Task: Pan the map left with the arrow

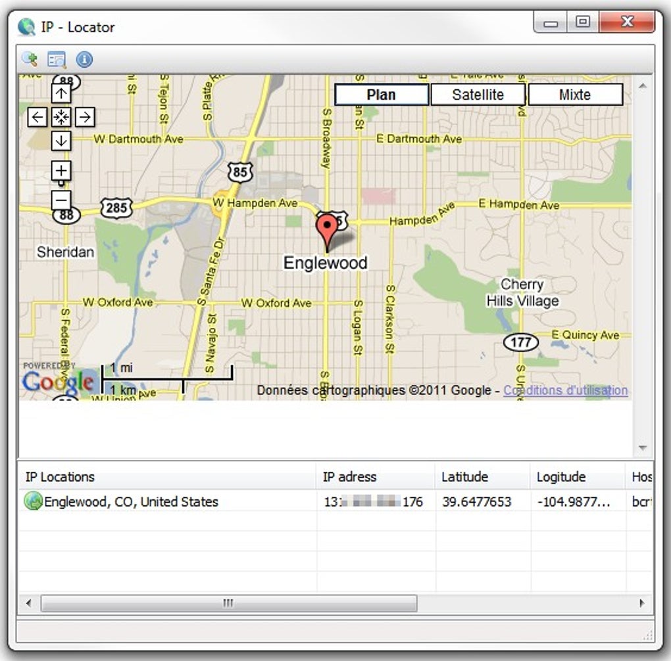Action: [37, 117]
